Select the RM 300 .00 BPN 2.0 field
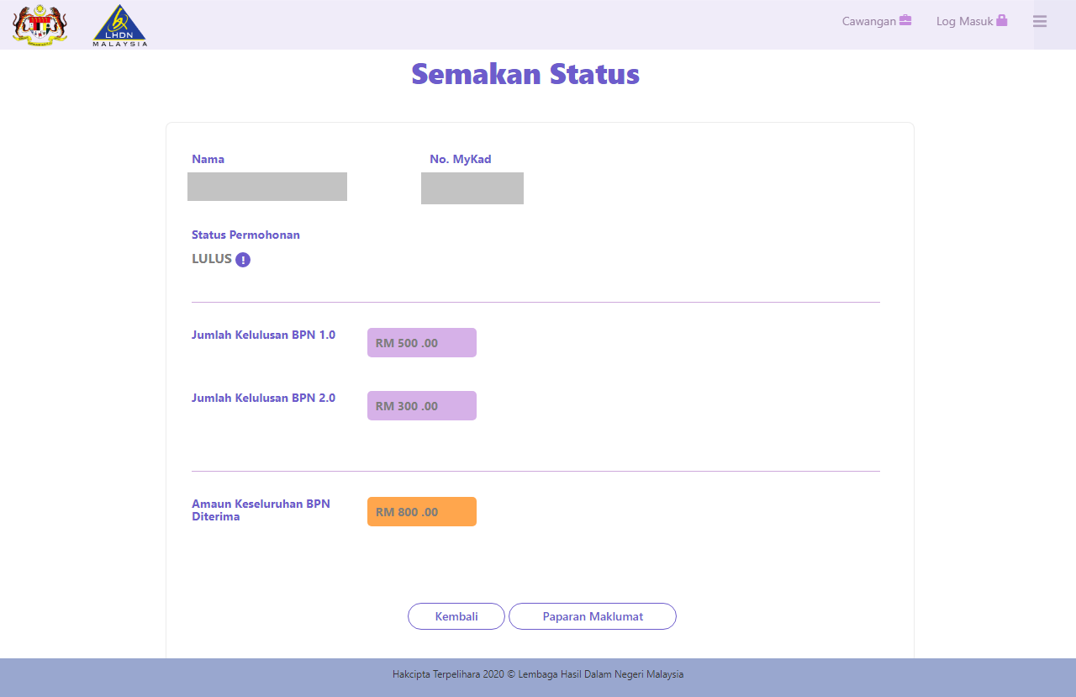 pos(422,406)
